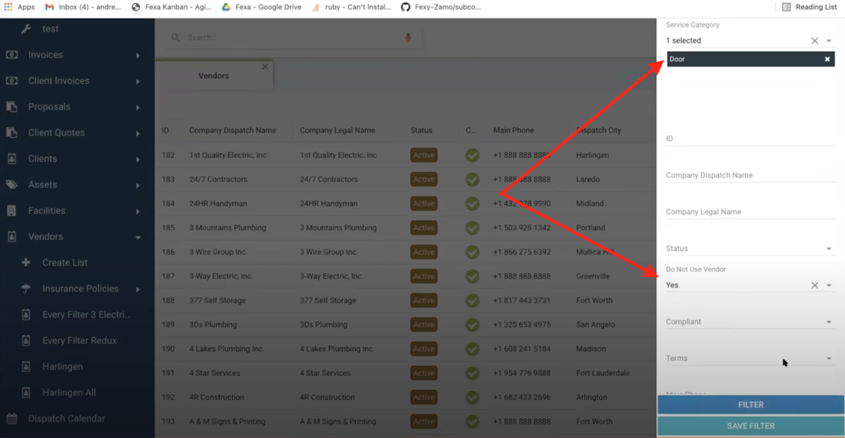The width and height of the screenshot is (845, 438).
Task: Clear the Service Category selection
Action: [x=814, y=41]
